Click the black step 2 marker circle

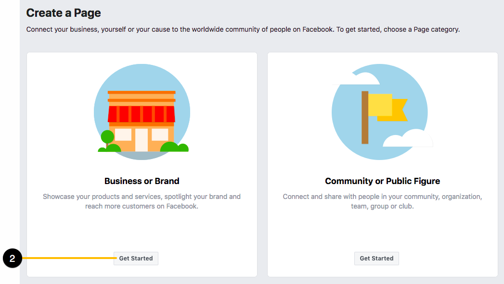click(12, 258)
